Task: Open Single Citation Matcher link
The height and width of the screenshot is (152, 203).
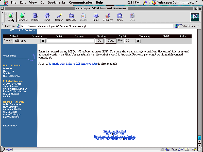Action: 15,89
